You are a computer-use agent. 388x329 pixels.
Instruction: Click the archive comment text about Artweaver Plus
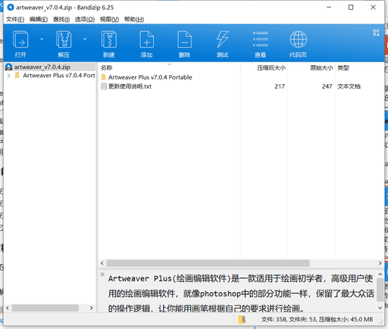[x=241, y=293]
